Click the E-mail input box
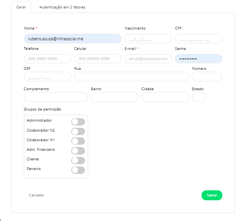Screen dimensions: 245x221 pyautogui.click(x=148, y=59)
